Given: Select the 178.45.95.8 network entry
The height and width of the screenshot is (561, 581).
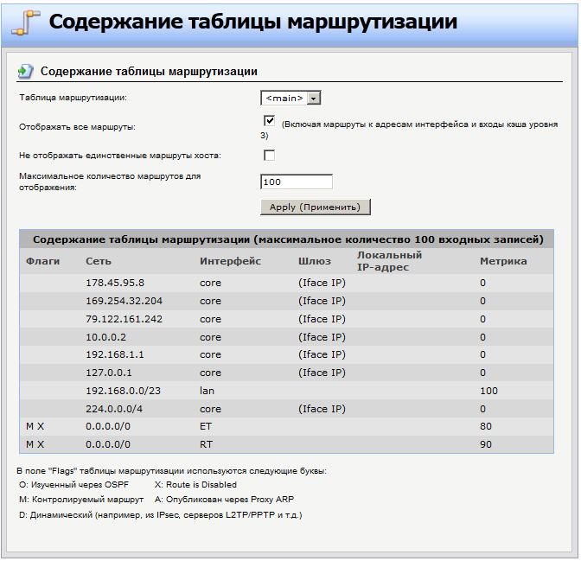Looking at the screenshot, I should click(115, 283).
